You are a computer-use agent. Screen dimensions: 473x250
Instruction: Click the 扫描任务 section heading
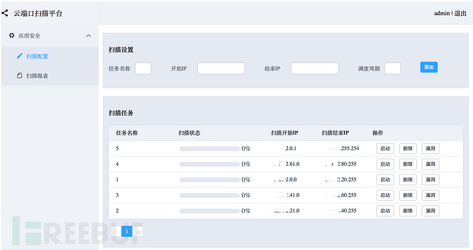click(x=121, y=113)
